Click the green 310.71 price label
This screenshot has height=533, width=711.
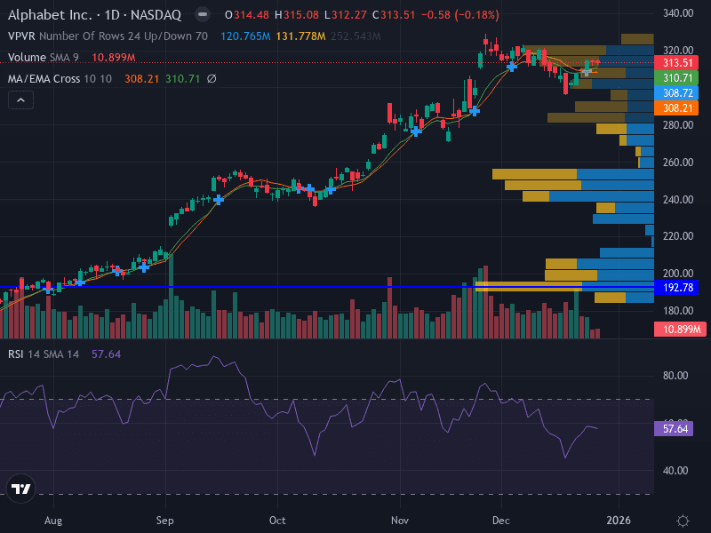(x=676, y=78)
